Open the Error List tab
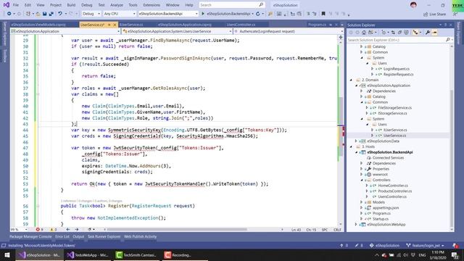 (x=62, y=236)
